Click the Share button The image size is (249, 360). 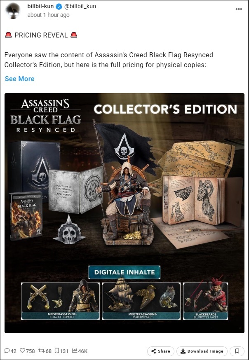[161, 351]
